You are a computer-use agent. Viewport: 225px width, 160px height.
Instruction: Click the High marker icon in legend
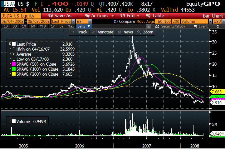[14, 49]
